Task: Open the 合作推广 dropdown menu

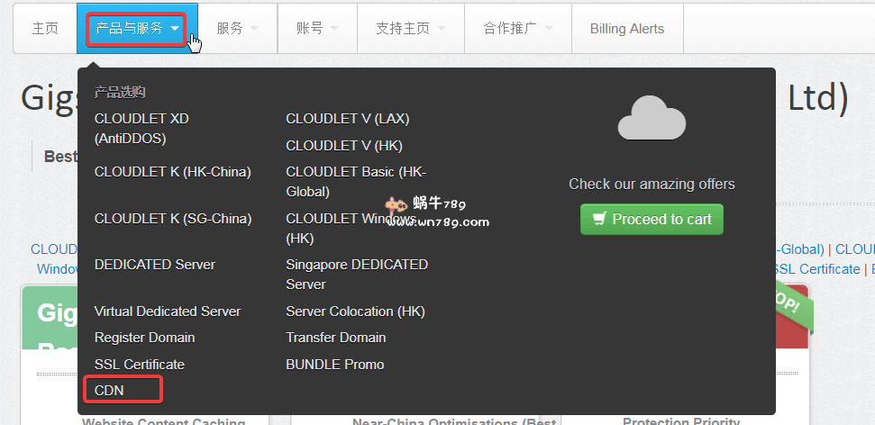Action: tap(518, 29)
